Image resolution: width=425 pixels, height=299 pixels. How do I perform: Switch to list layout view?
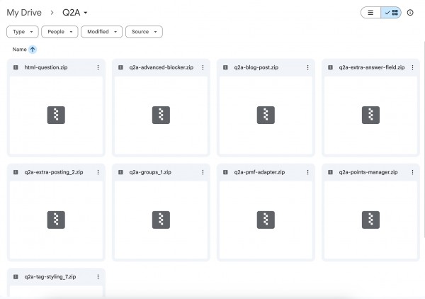pos(370,13)
